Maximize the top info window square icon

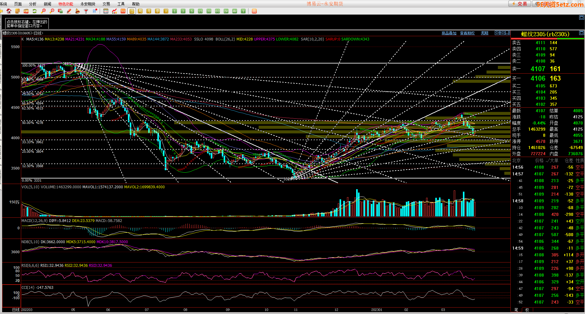click(581, 17)
